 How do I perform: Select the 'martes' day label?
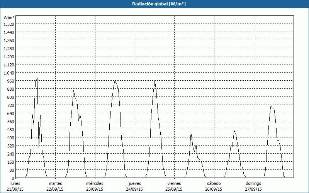coord(56,183)
